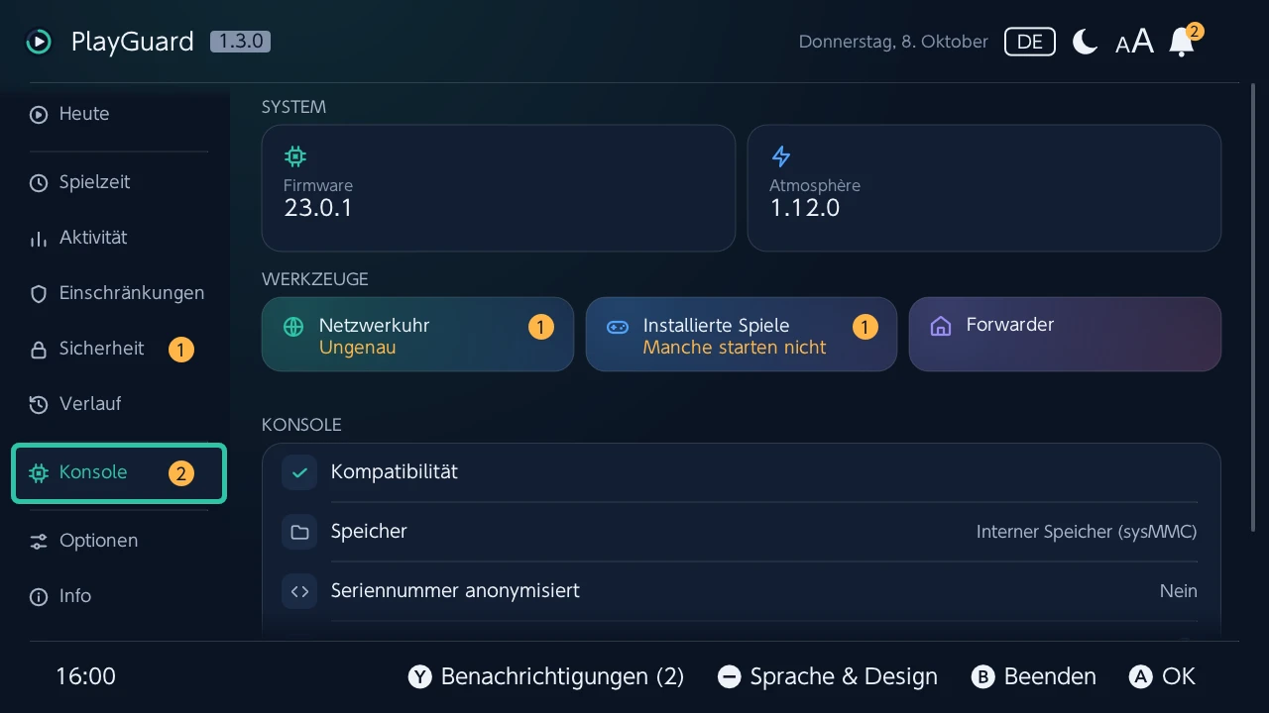Image resolution: width=1269 pixels, height=713 pixels.
Task: Click the warning badge on Netzwerkuhr
Action: click(541, 327)
